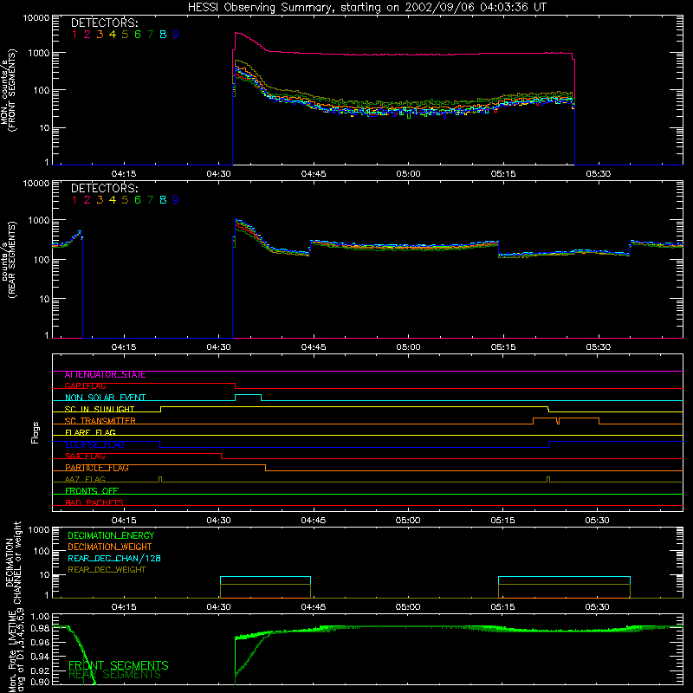Viewport: 693px width, 693px height.
Task: Click the 0.92 value on livetime axis
Action: pyautogui.click(x=40, y=670)
